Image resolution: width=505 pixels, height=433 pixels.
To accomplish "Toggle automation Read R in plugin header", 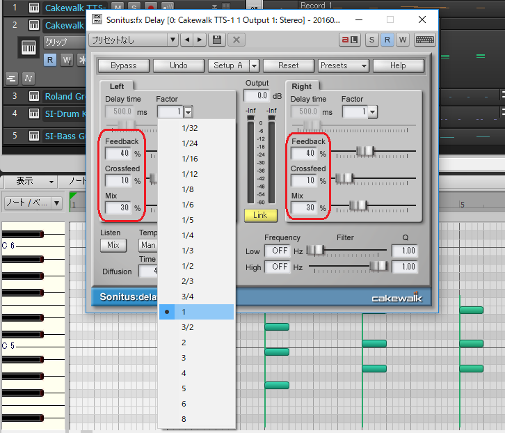I will tap(387, 40).
